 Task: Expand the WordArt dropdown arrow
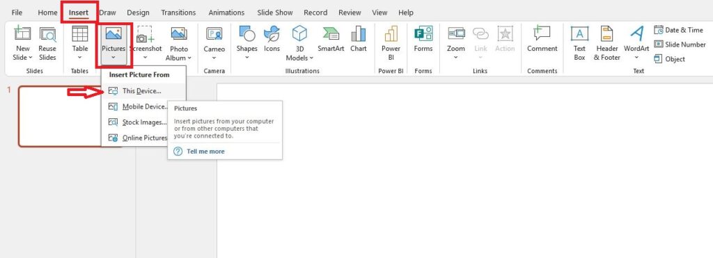(x=636, y=58)
